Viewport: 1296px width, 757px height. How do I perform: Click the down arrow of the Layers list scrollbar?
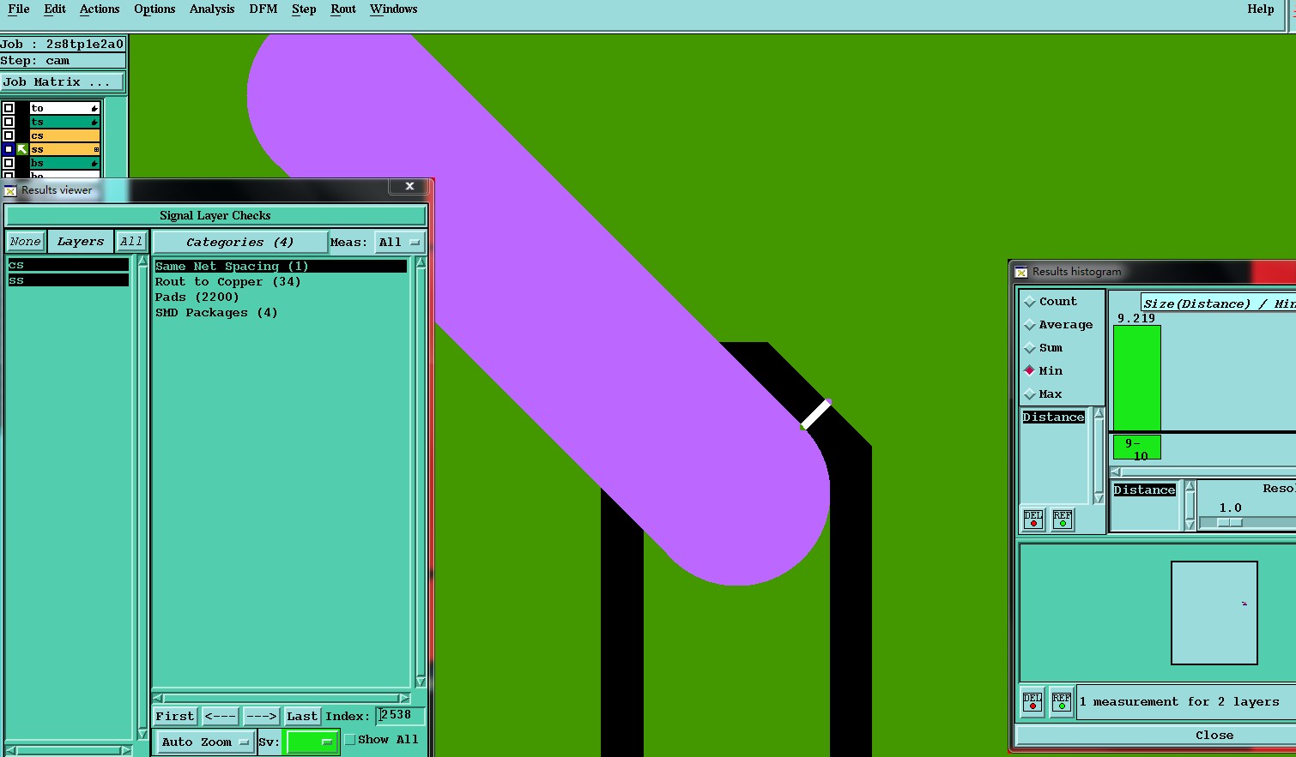[x=142, y=734]
